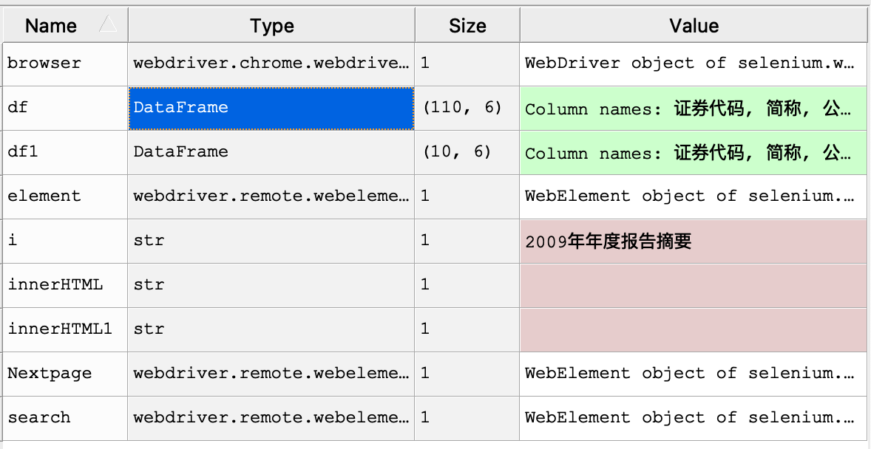Sort by the Name column header
This screenshot has width=871, height=449.
66,26
